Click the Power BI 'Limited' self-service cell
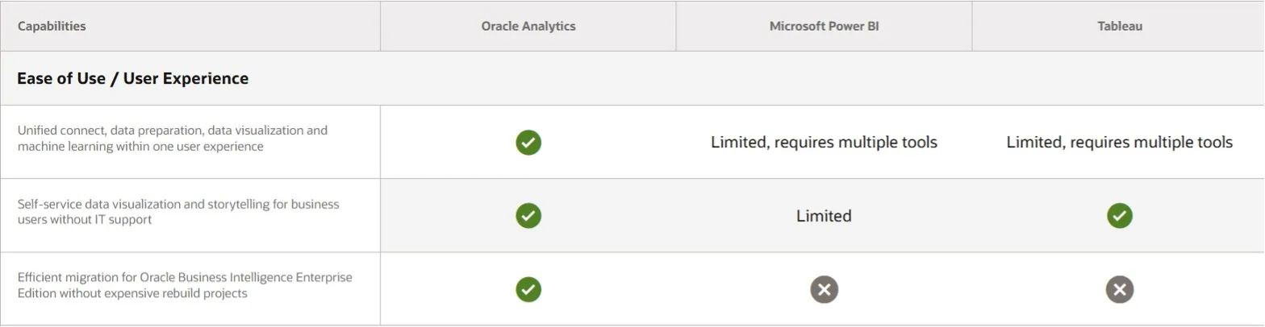1265x327 pixels. click(824, 216)
